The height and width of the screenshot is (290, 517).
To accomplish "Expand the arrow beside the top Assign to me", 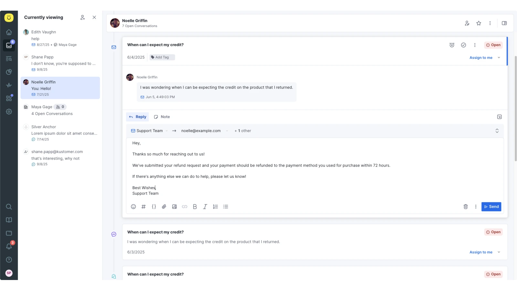I will (499, 58).
